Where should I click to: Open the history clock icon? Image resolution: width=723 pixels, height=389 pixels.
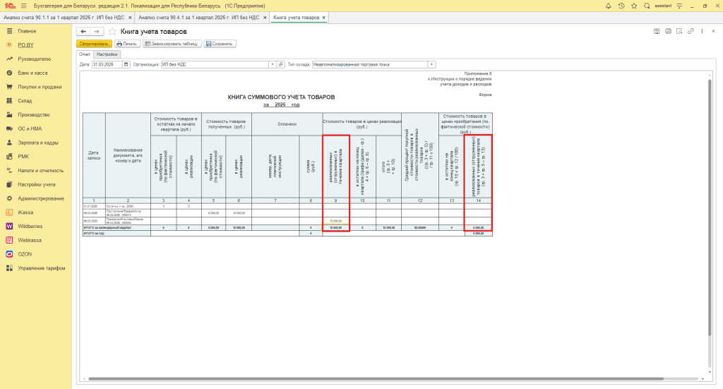pos(621,6)
